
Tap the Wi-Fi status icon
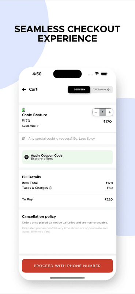[97, 74]
